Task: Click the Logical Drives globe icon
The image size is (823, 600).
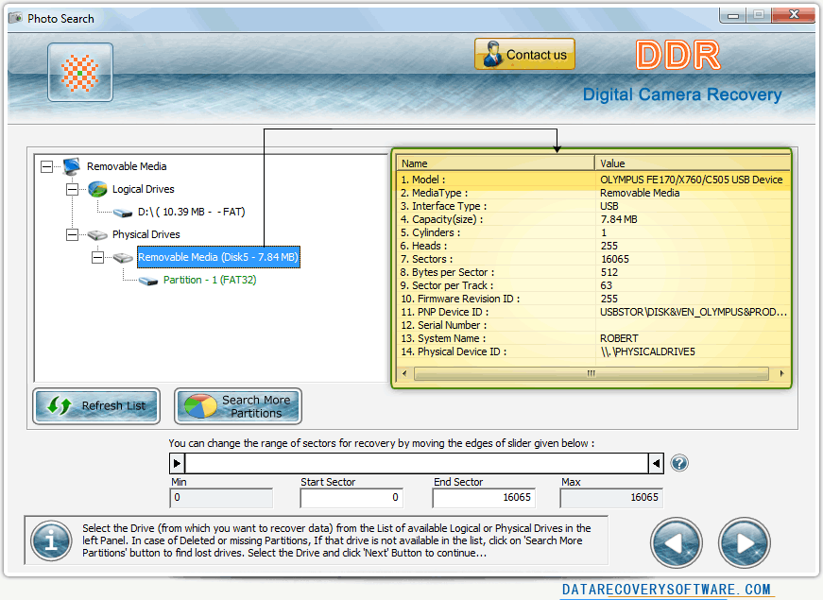Action: [97, 189]
